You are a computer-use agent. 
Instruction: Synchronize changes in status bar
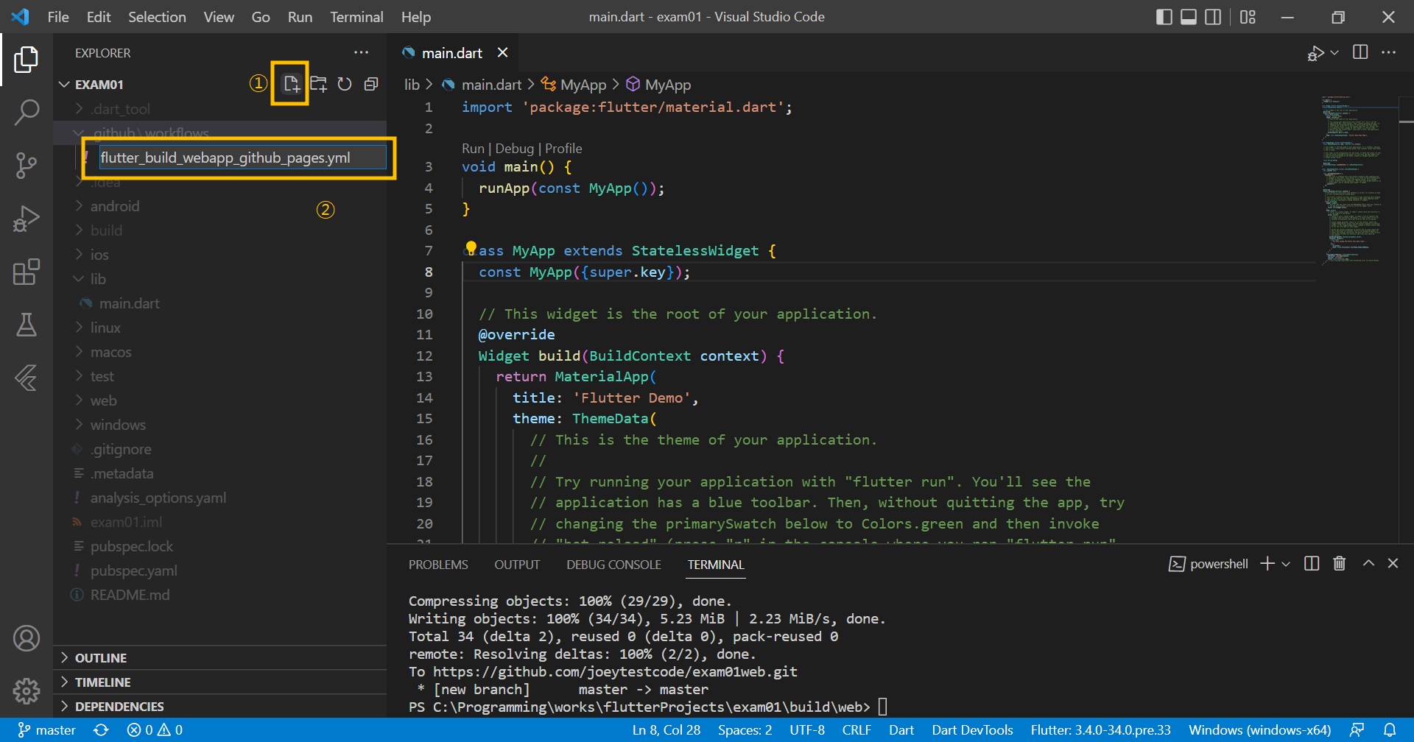tap(102, 730)
